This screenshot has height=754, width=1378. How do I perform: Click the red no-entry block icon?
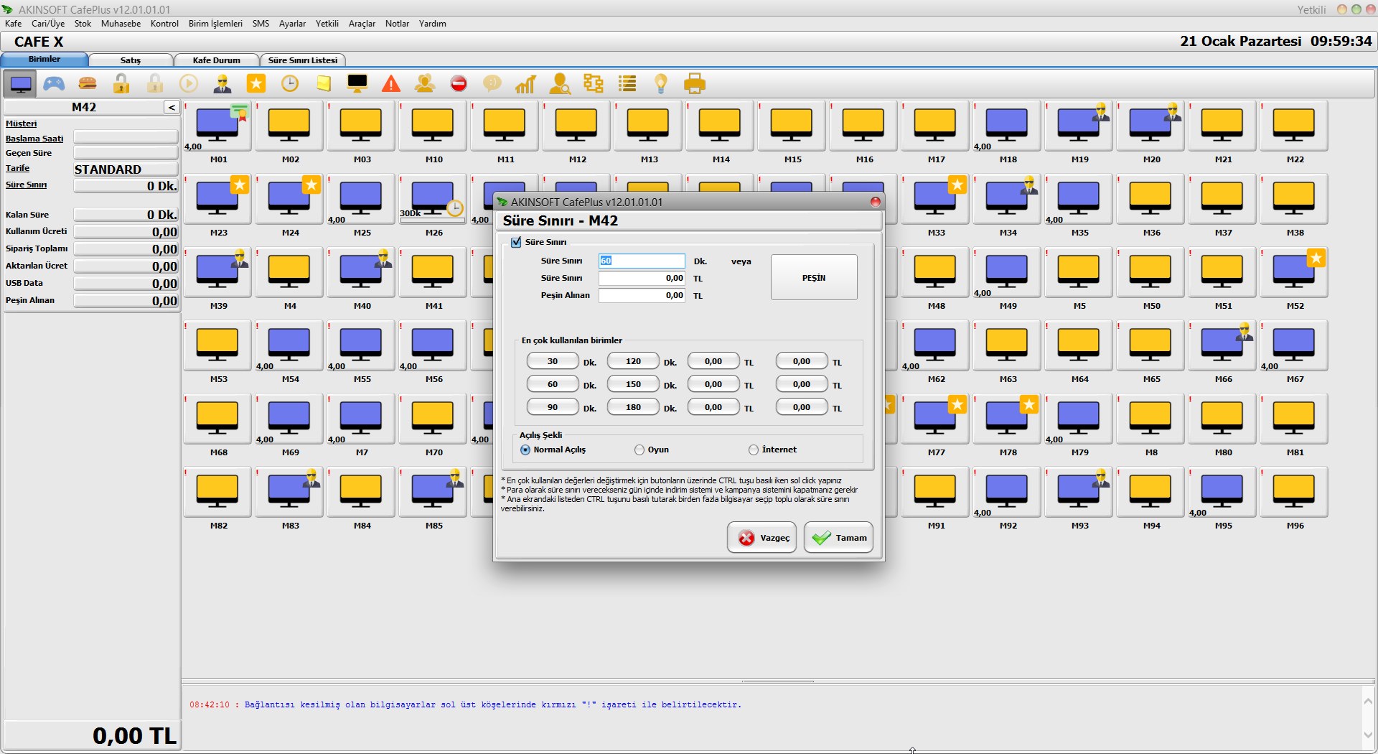tap(459, 84)
